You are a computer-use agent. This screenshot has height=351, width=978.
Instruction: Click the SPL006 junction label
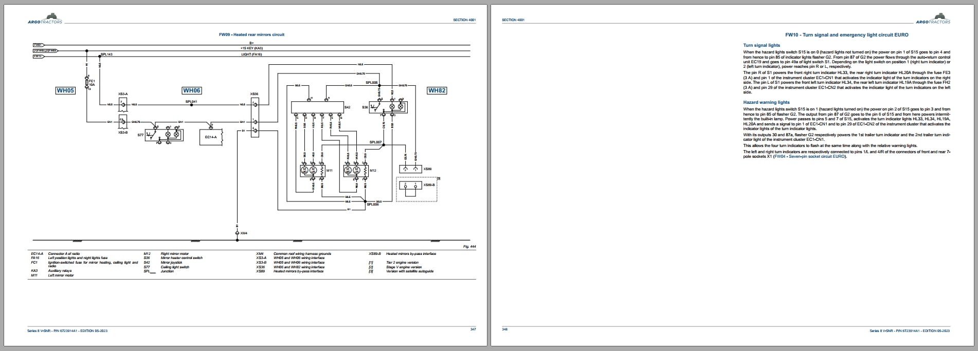[373, 205]
